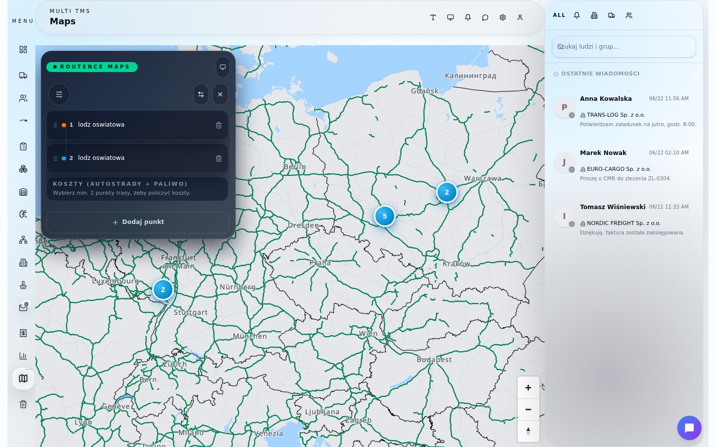The height and width of the screenshot is (447, 716).
Task: Switch to people group tab in messages panel
Action: coord(629,15)
